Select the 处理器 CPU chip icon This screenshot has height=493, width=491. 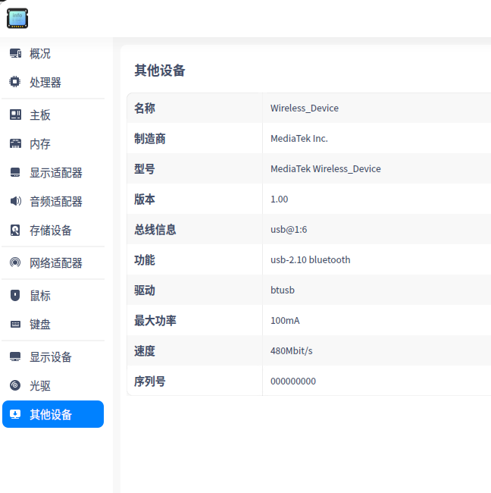[15, 82]
